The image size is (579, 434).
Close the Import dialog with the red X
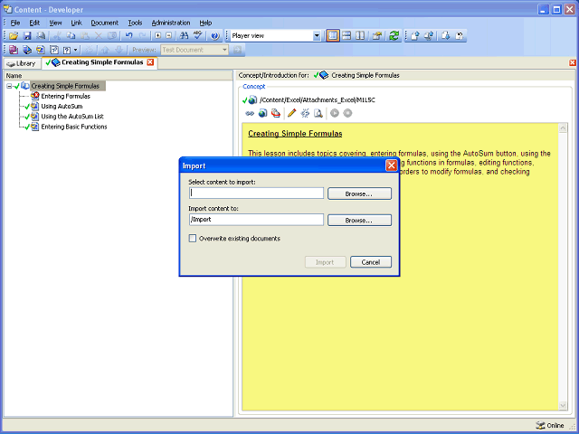391,165
